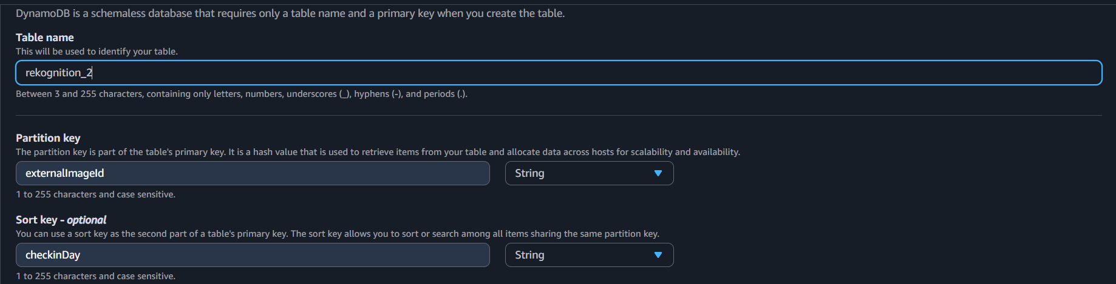Select the Sort key field containing checkinDay
The width and height of the screenshot is (1116, 284).
tap(253, 255)
